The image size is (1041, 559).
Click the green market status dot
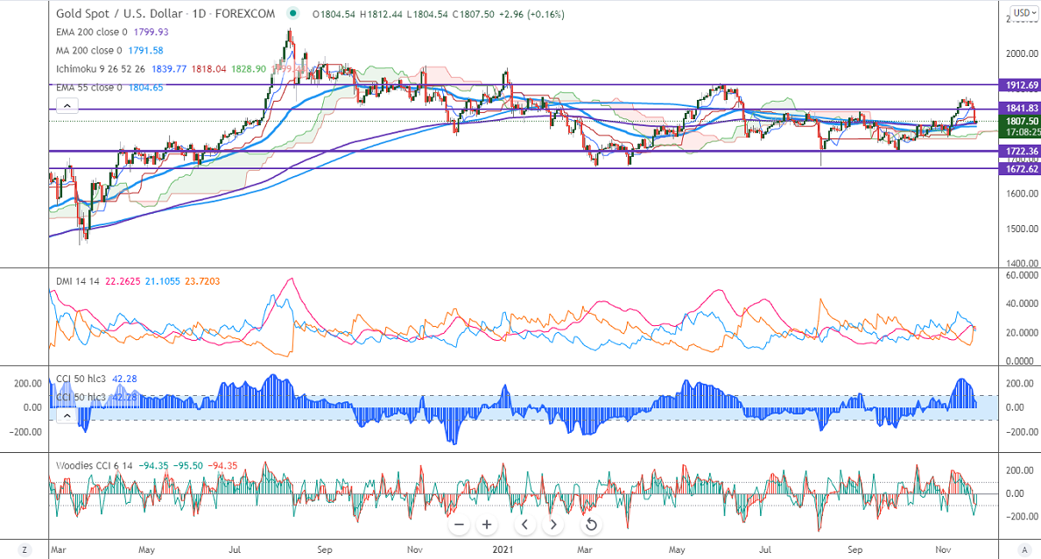coord(292,15)
